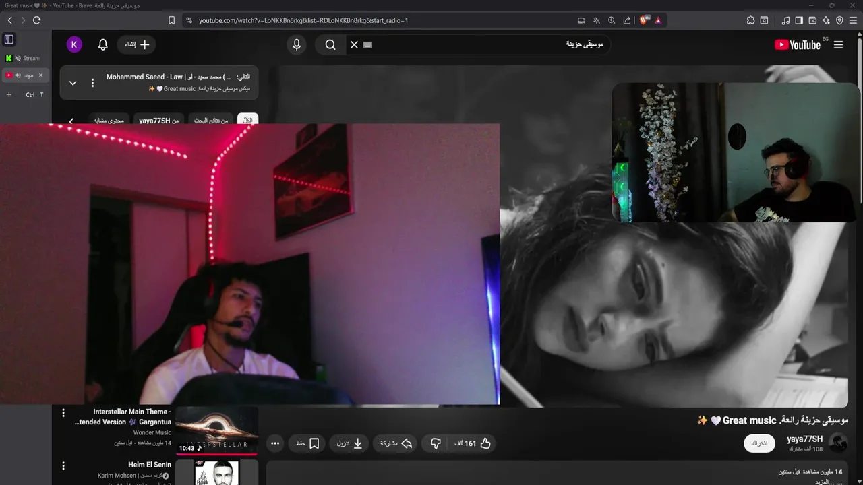Open the translate page icon
This screenshot has height=485, width=863.
(596, 20)
